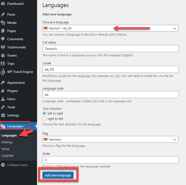The image size is (186, 185).
Task: Click the Dashboard gauge icon
Action: click(3, 4)
